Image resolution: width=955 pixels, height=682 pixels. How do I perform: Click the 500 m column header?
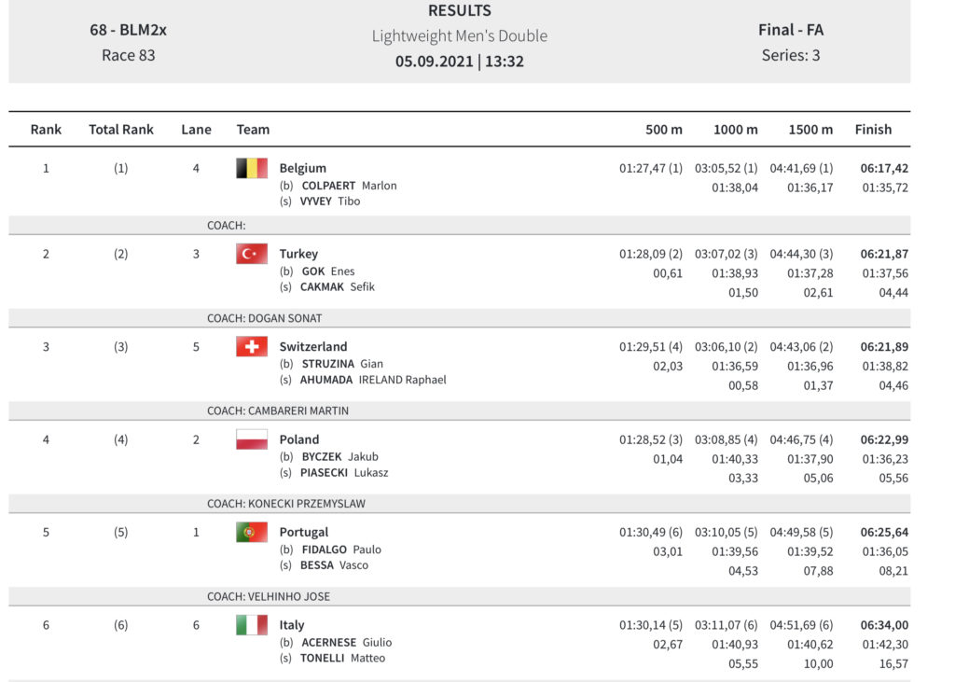[x=664, y=130]
